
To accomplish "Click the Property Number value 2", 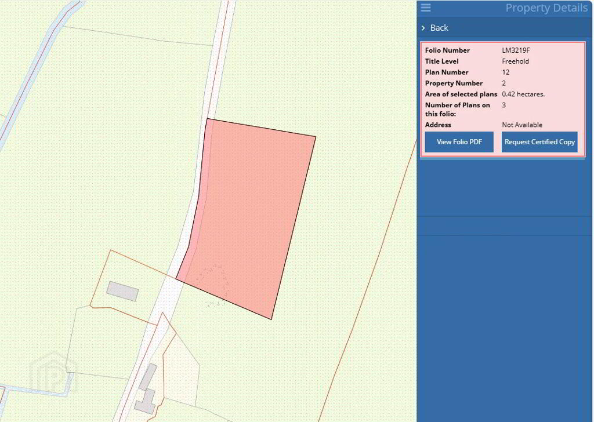I will click(504, 83).
